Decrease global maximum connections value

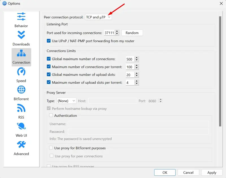(137, 60)
